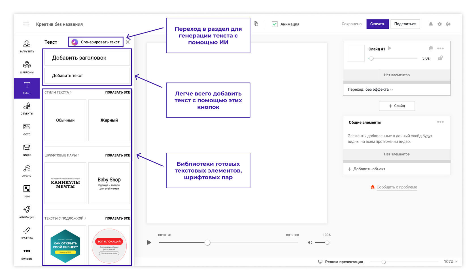Viewport: 476px width, 280px height.
Task: Open the hamburger menu
Action: click(26, 24)
